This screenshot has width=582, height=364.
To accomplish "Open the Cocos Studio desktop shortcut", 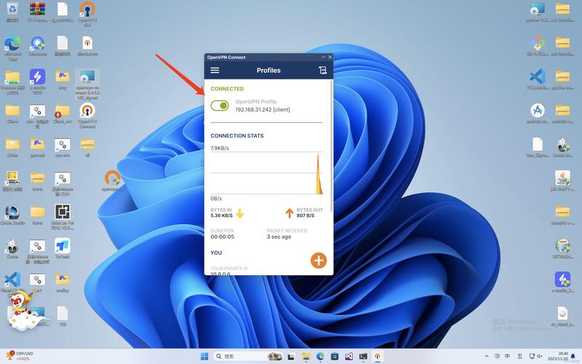I will [x=12, y=214].
